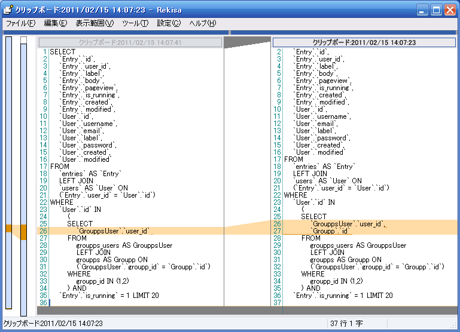Click status bar text 37 行 1 字
The height and width of the screenshot is (332, 460).
346,324
